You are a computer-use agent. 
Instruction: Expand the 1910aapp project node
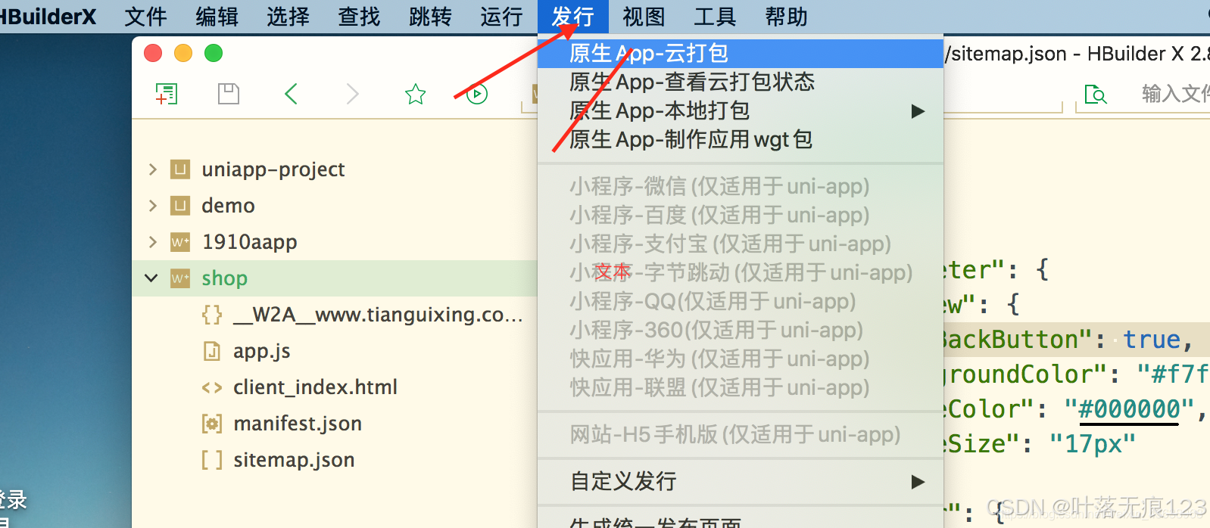pyautogui.click(x=152, y=241)
